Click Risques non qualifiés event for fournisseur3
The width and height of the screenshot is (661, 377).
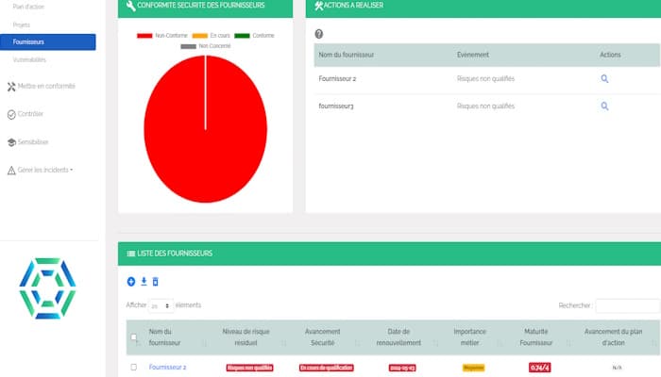485,106
